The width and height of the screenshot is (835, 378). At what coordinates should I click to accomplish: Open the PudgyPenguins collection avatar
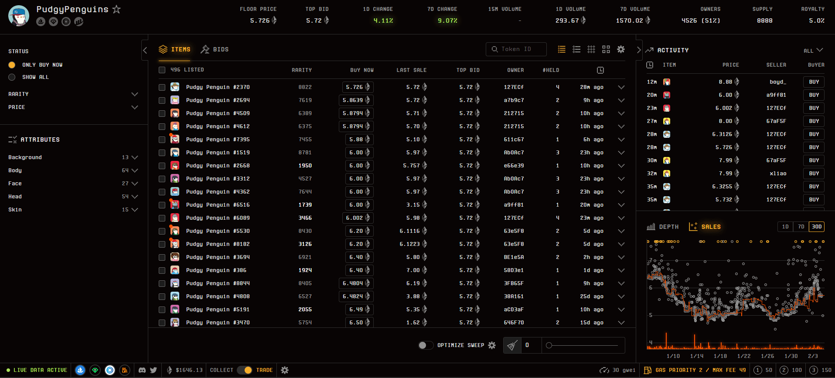click(x=19, y=16)
